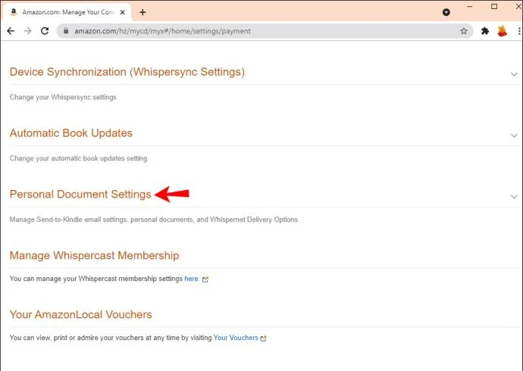Click the Amazon favicon on the tab
Image resolution: width=523 pixels, height=371 pixels.
click(x=14, y=12)
